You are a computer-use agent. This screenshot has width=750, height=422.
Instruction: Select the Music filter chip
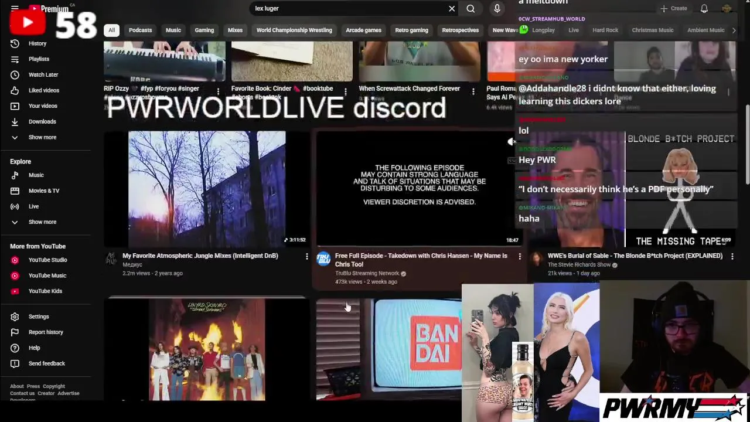[173, 30]
